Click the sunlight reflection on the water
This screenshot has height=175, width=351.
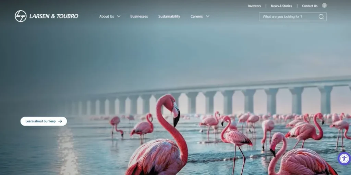click(x=68, y=150)
